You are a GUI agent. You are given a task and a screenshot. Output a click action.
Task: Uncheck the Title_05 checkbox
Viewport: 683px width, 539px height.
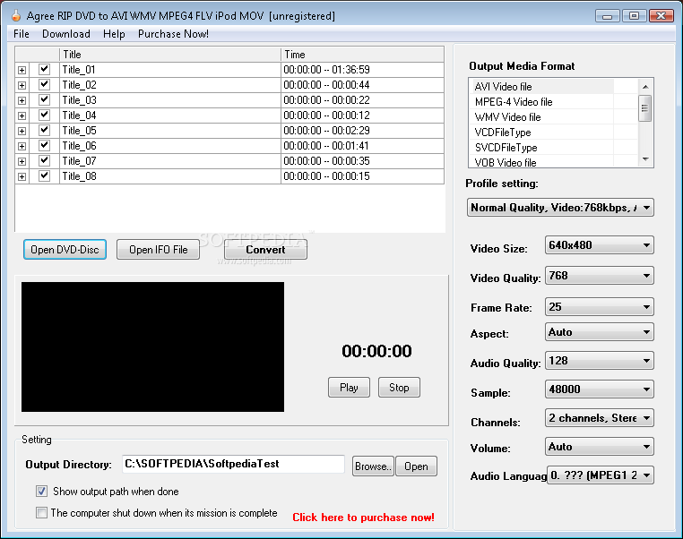pyautogui.click(x=44, y=130)
